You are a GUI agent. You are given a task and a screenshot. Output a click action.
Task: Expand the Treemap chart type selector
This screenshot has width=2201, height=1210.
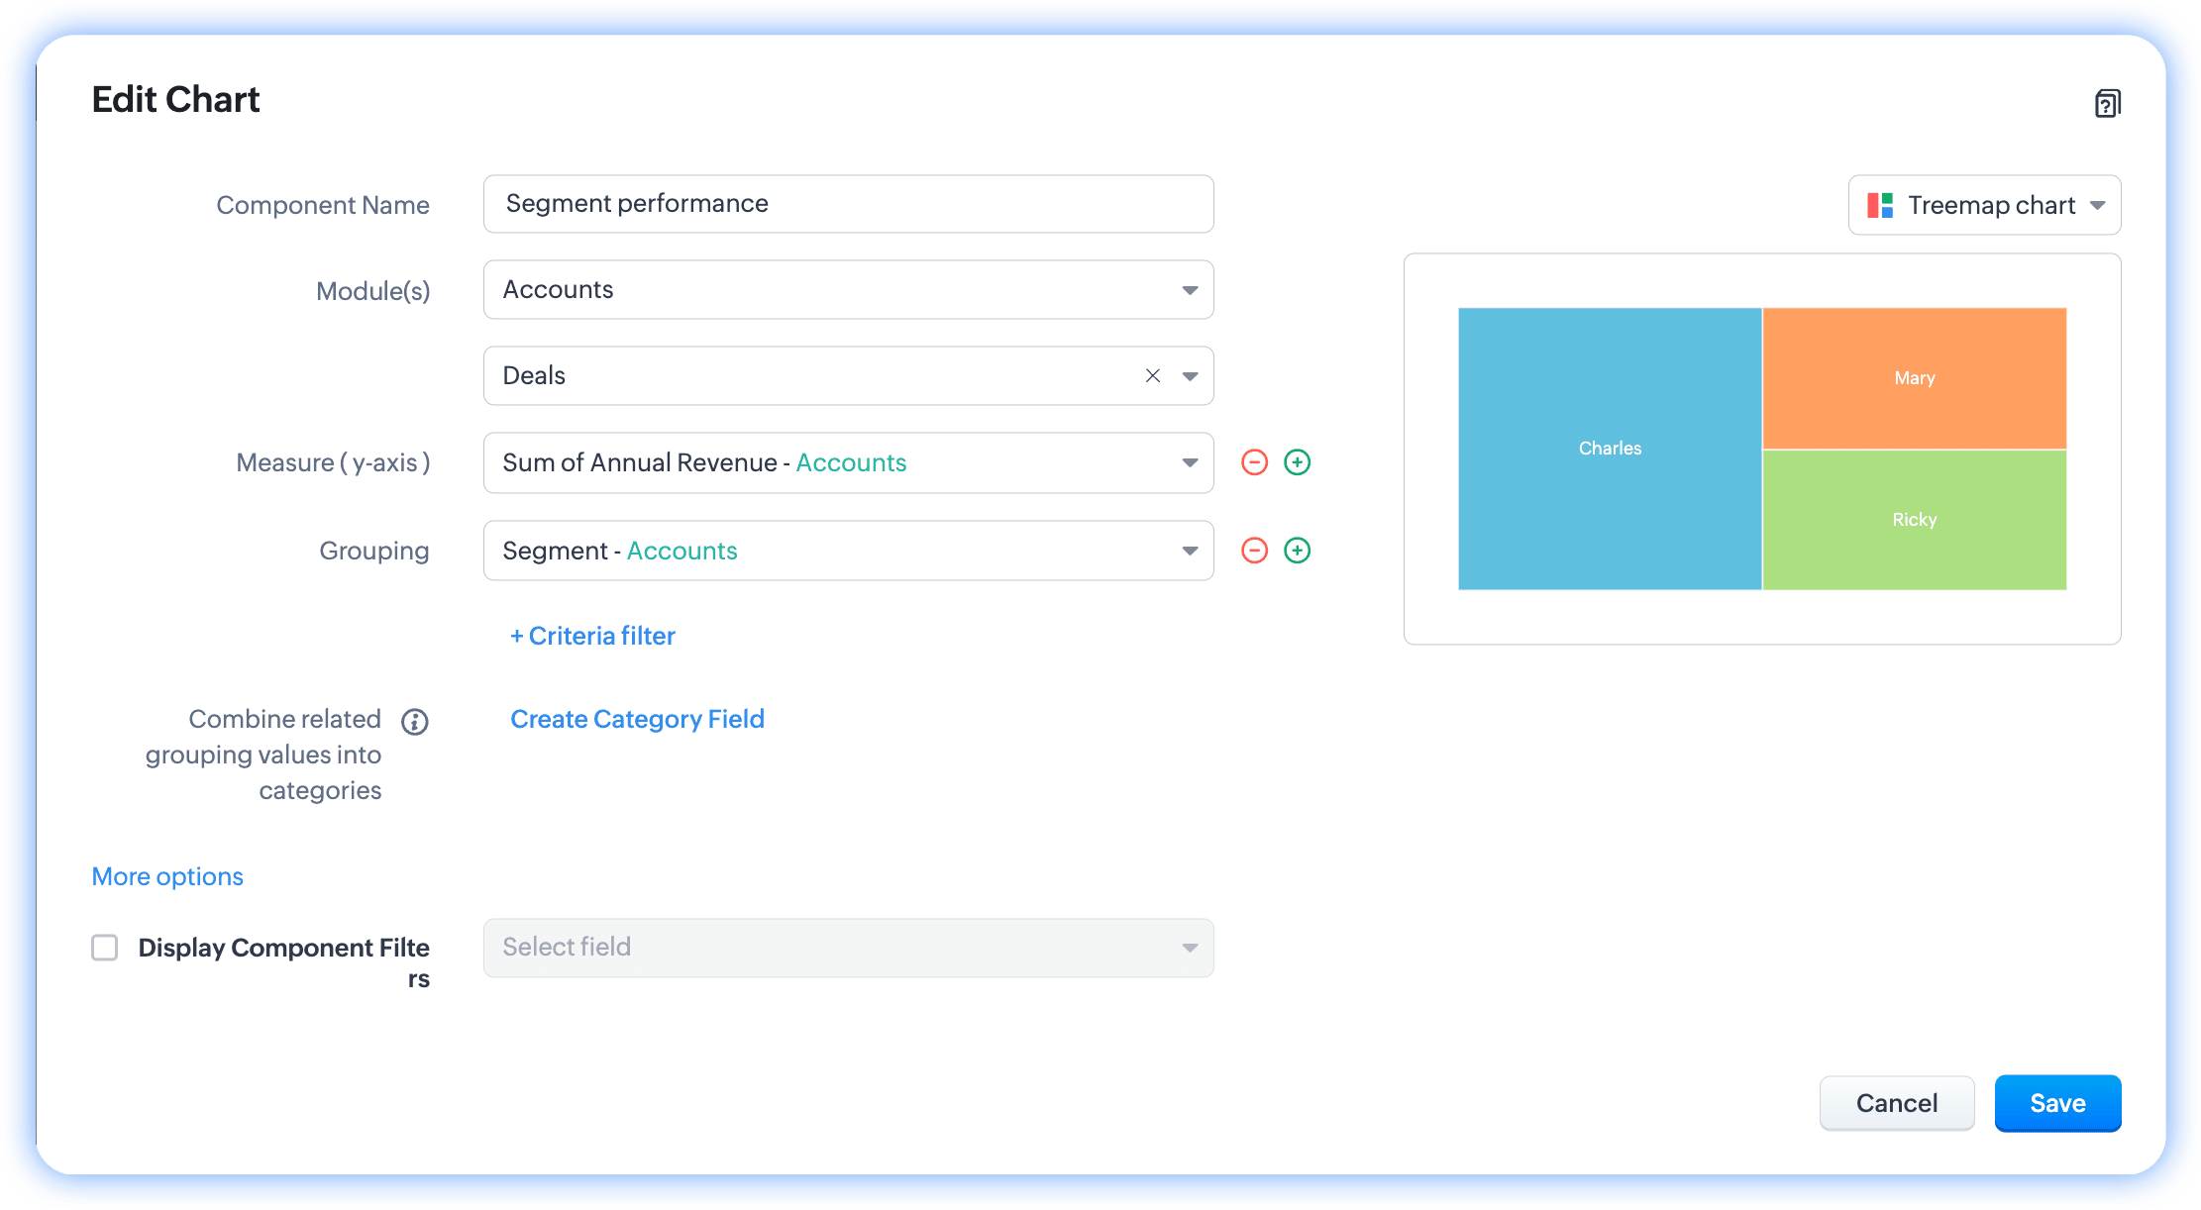pos(2097,205)
